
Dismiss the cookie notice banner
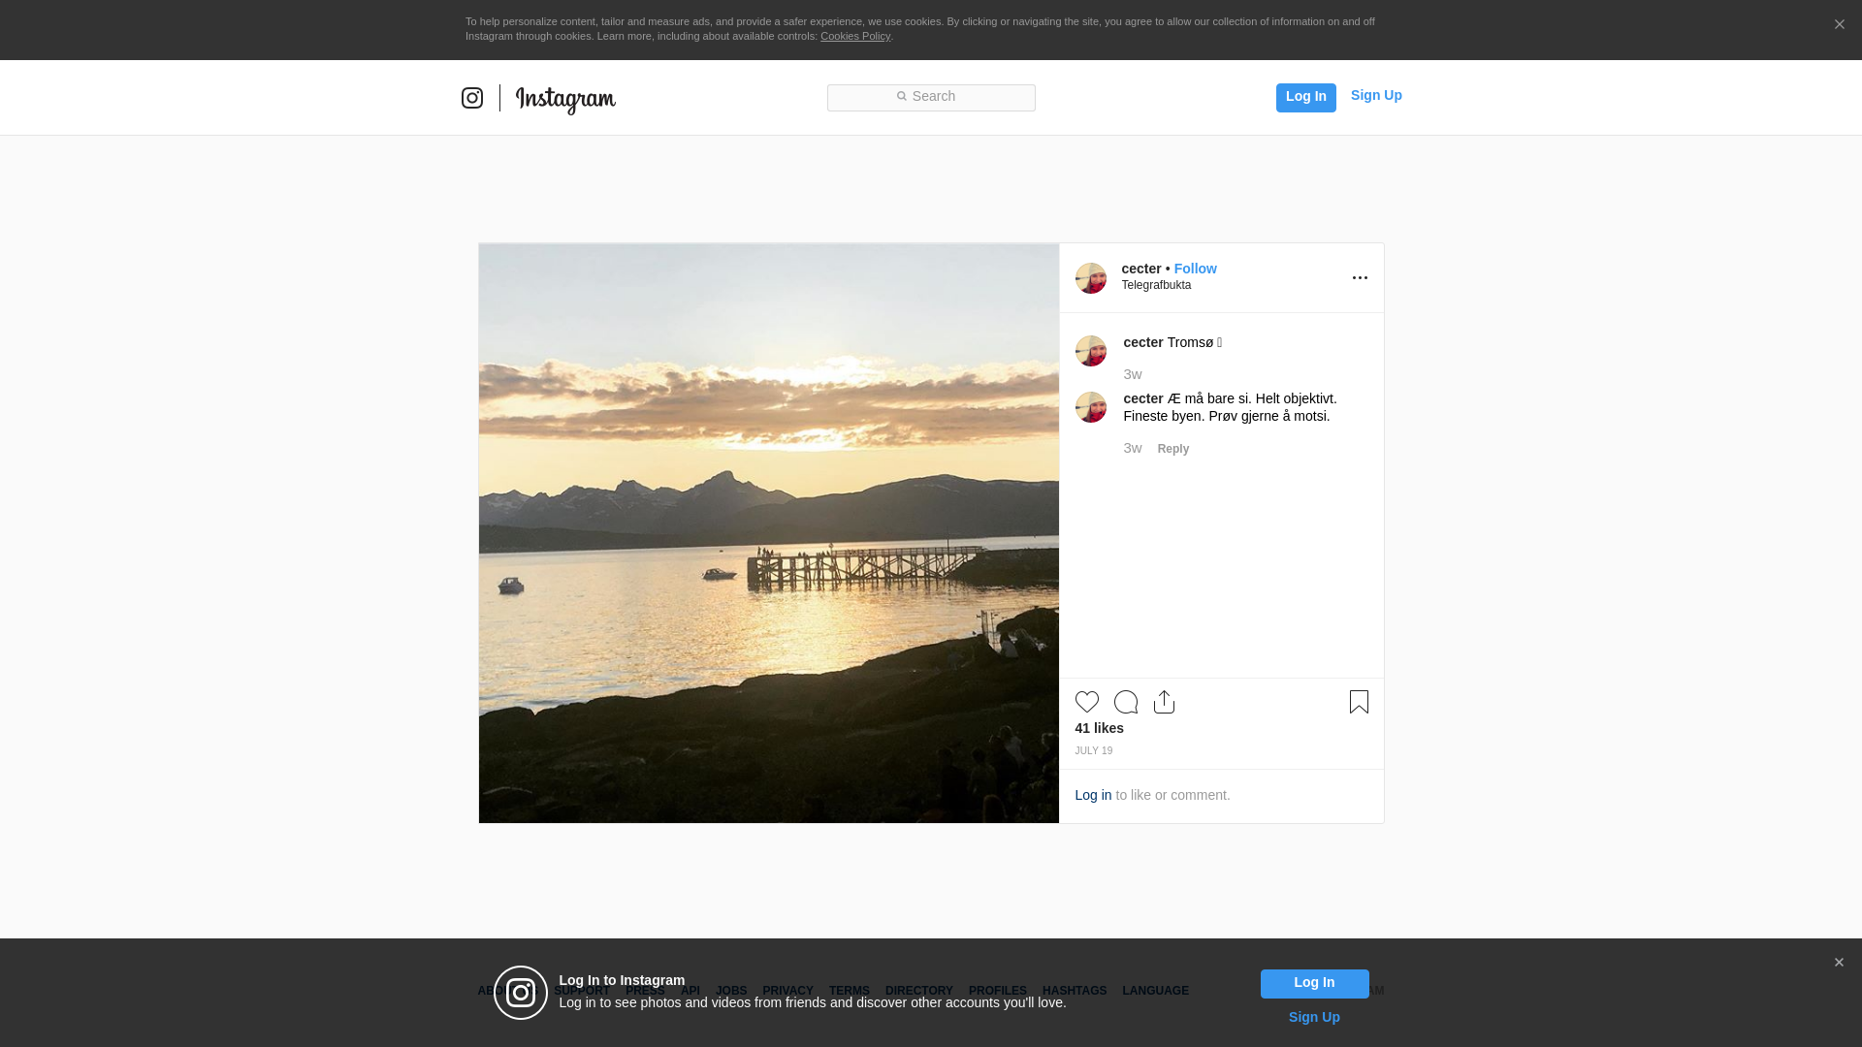tap(1839, 25)
